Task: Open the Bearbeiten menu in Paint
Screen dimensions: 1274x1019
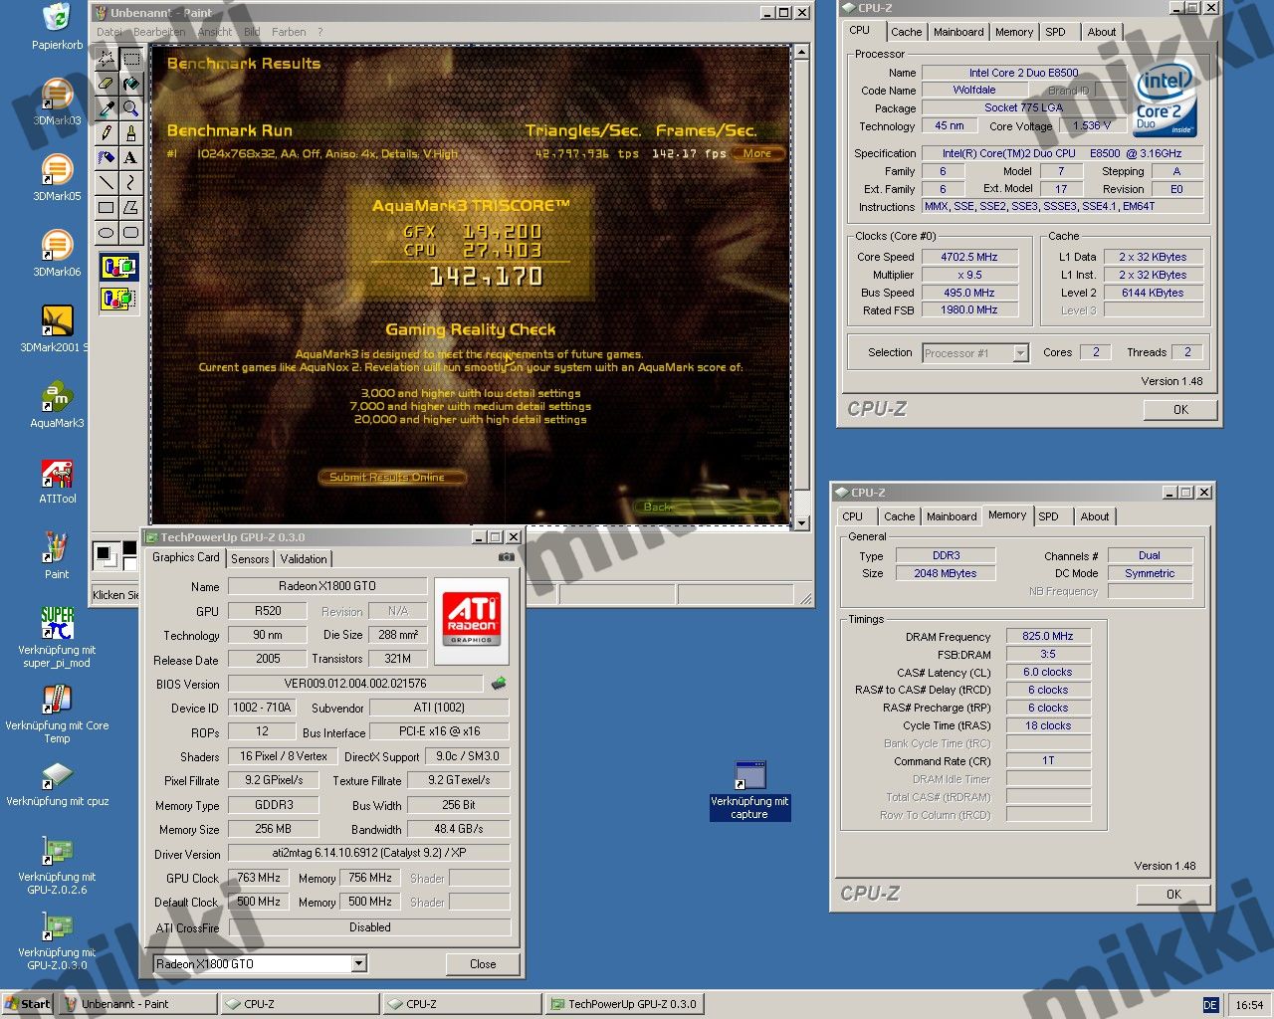Action: click(x=159, y=32)
